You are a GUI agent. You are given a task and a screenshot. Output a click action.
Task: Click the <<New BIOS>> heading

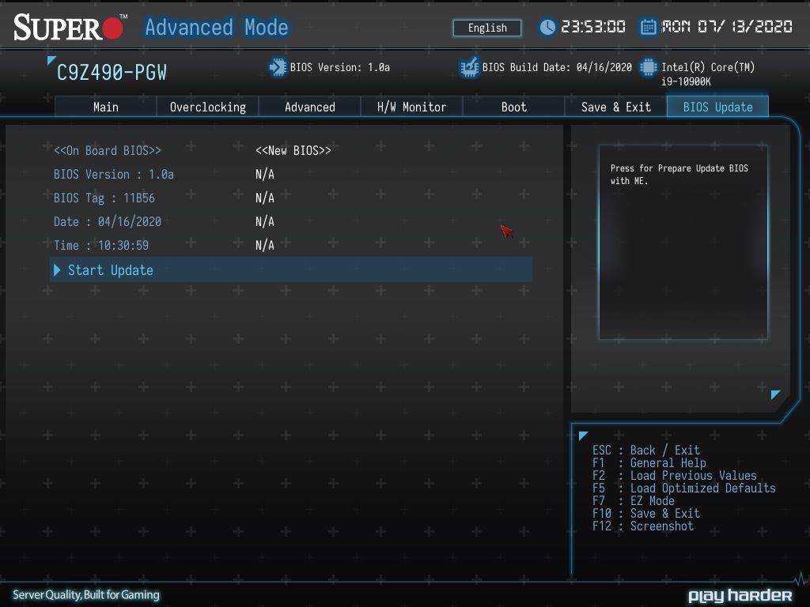293,151
